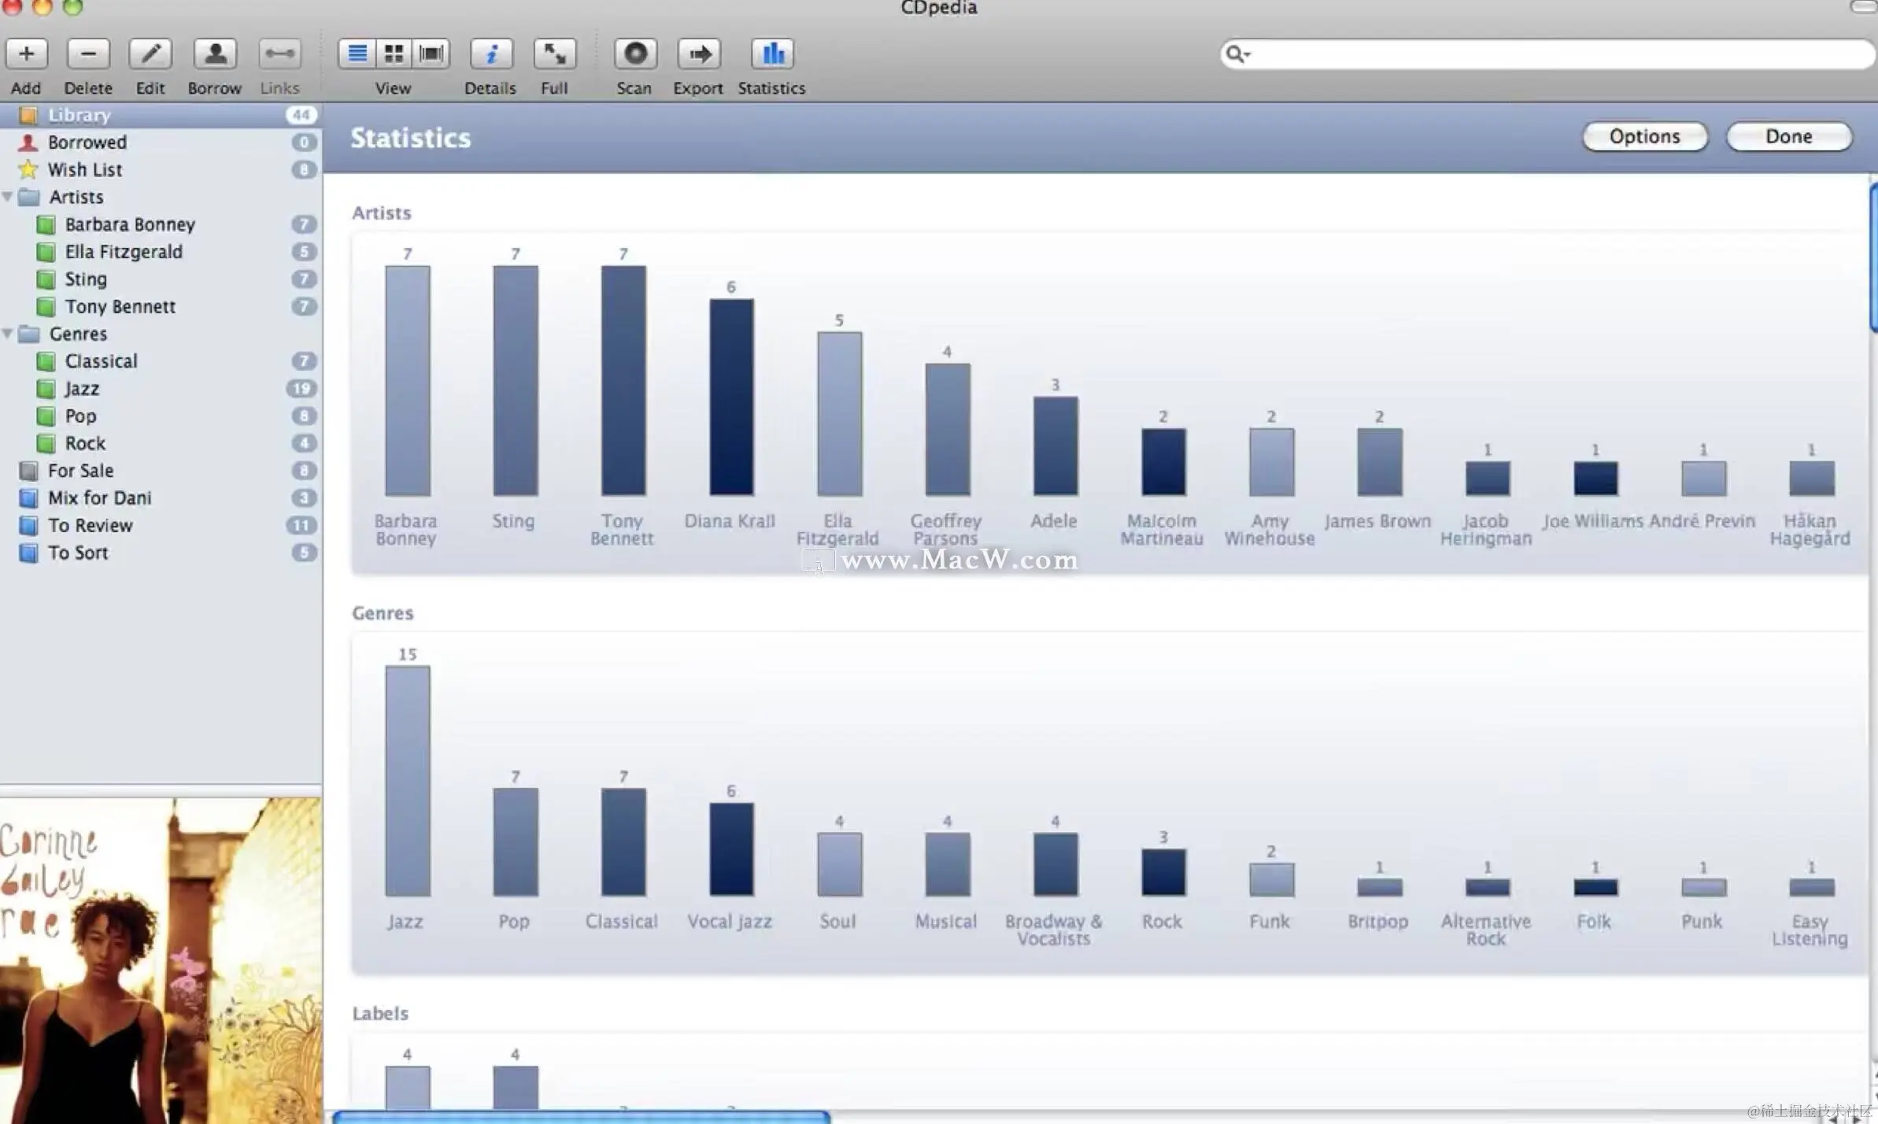The height and width of the screenshot is (1124, 1878).
Task: Click the Jazz bar in Genres chart
Action: (408, 782)
